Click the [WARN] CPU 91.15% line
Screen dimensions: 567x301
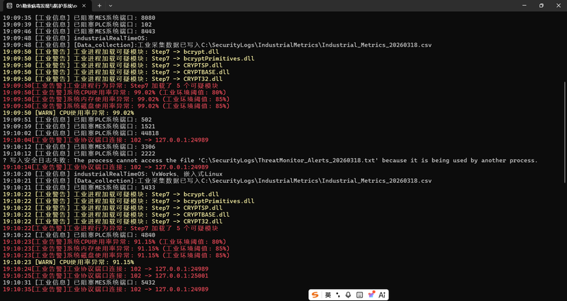pyautogui.click(x=68, y=262)
